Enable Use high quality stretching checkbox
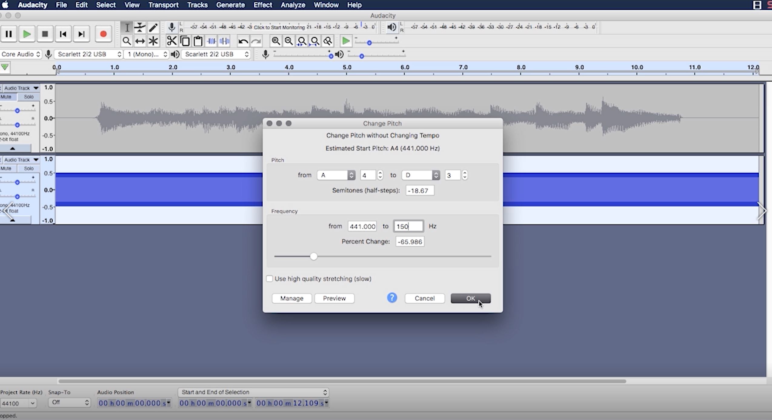This screenshot has width=772, height=420. pyautogui.click(x=269, y=278)
